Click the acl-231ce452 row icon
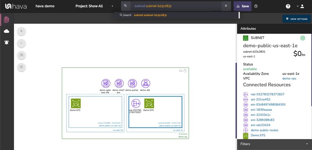 pos(246,99)
